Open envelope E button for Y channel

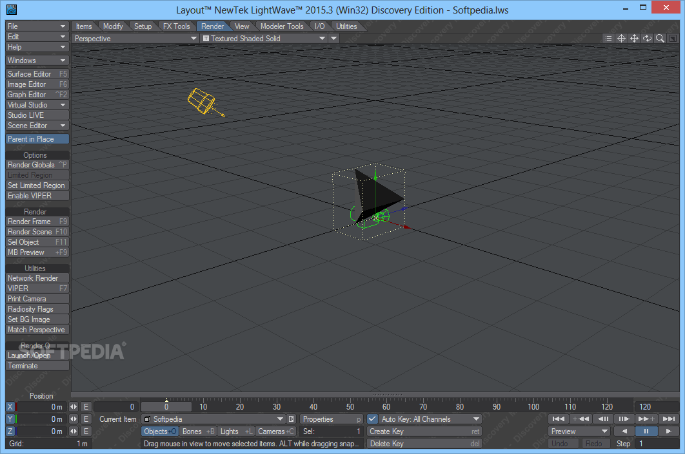click(x=86, y=419)
